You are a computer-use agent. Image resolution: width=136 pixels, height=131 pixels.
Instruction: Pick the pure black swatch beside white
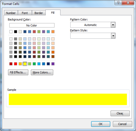16,32
